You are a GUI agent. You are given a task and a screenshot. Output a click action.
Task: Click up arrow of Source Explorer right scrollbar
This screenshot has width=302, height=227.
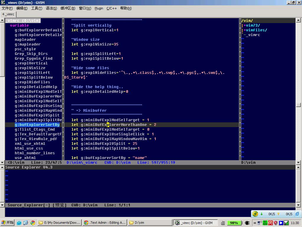298,167
